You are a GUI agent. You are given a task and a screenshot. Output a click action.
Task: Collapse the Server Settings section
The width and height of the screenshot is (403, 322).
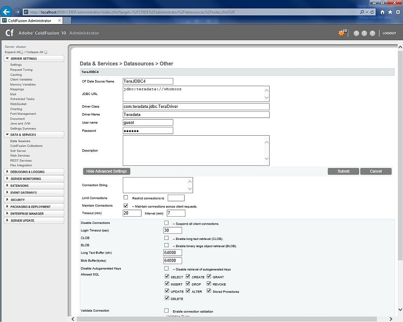[x=34, y=58]
